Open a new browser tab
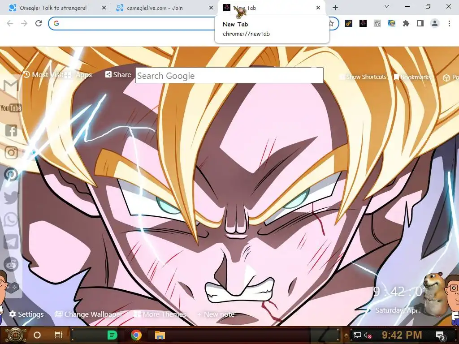 (335, 8)
